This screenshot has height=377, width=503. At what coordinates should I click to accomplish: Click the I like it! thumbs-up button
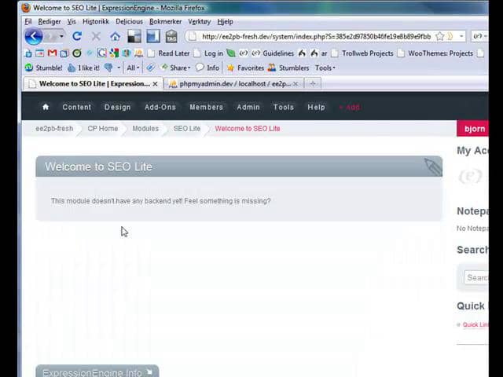[x=84, y=68]
